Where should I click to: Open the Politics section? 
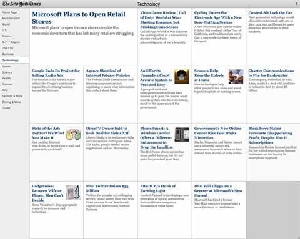(7, 36)
